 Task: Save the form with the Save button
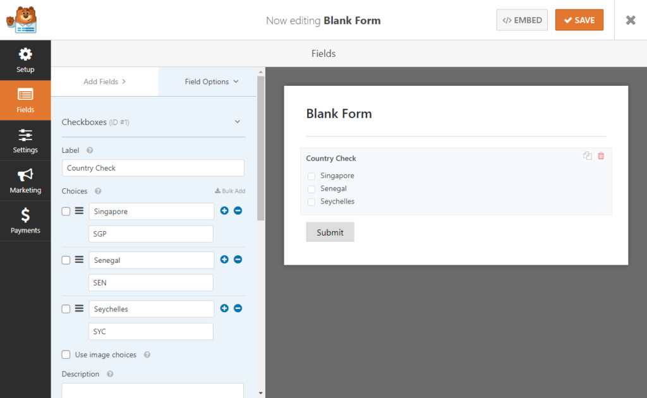pos(579,20)
